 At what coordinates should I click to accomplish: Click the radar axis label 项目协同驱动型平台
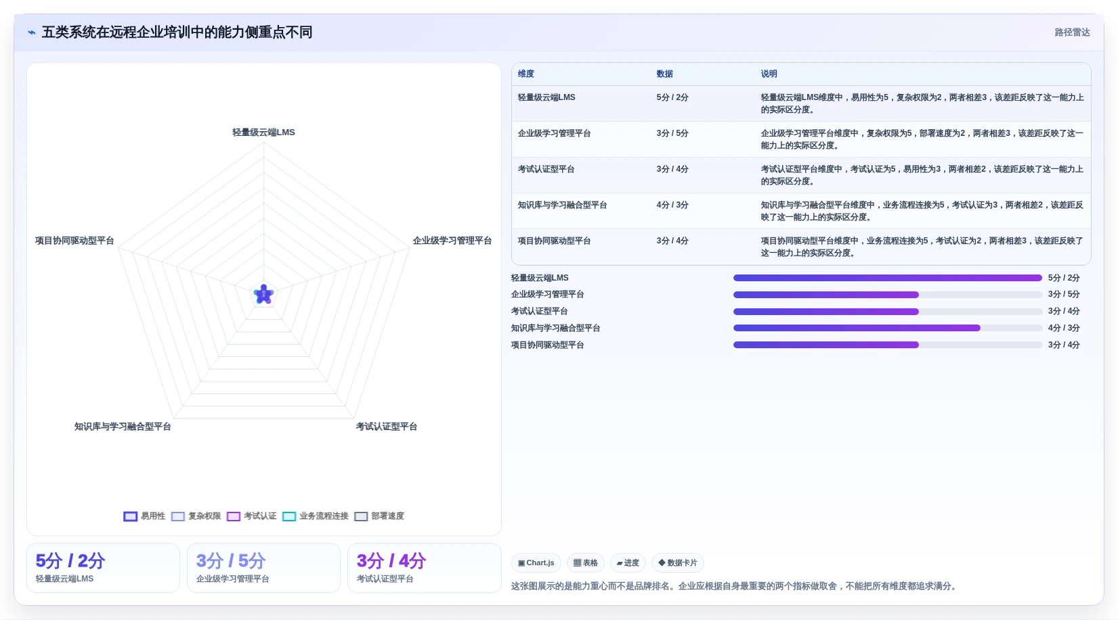click(x=74, y=241)
